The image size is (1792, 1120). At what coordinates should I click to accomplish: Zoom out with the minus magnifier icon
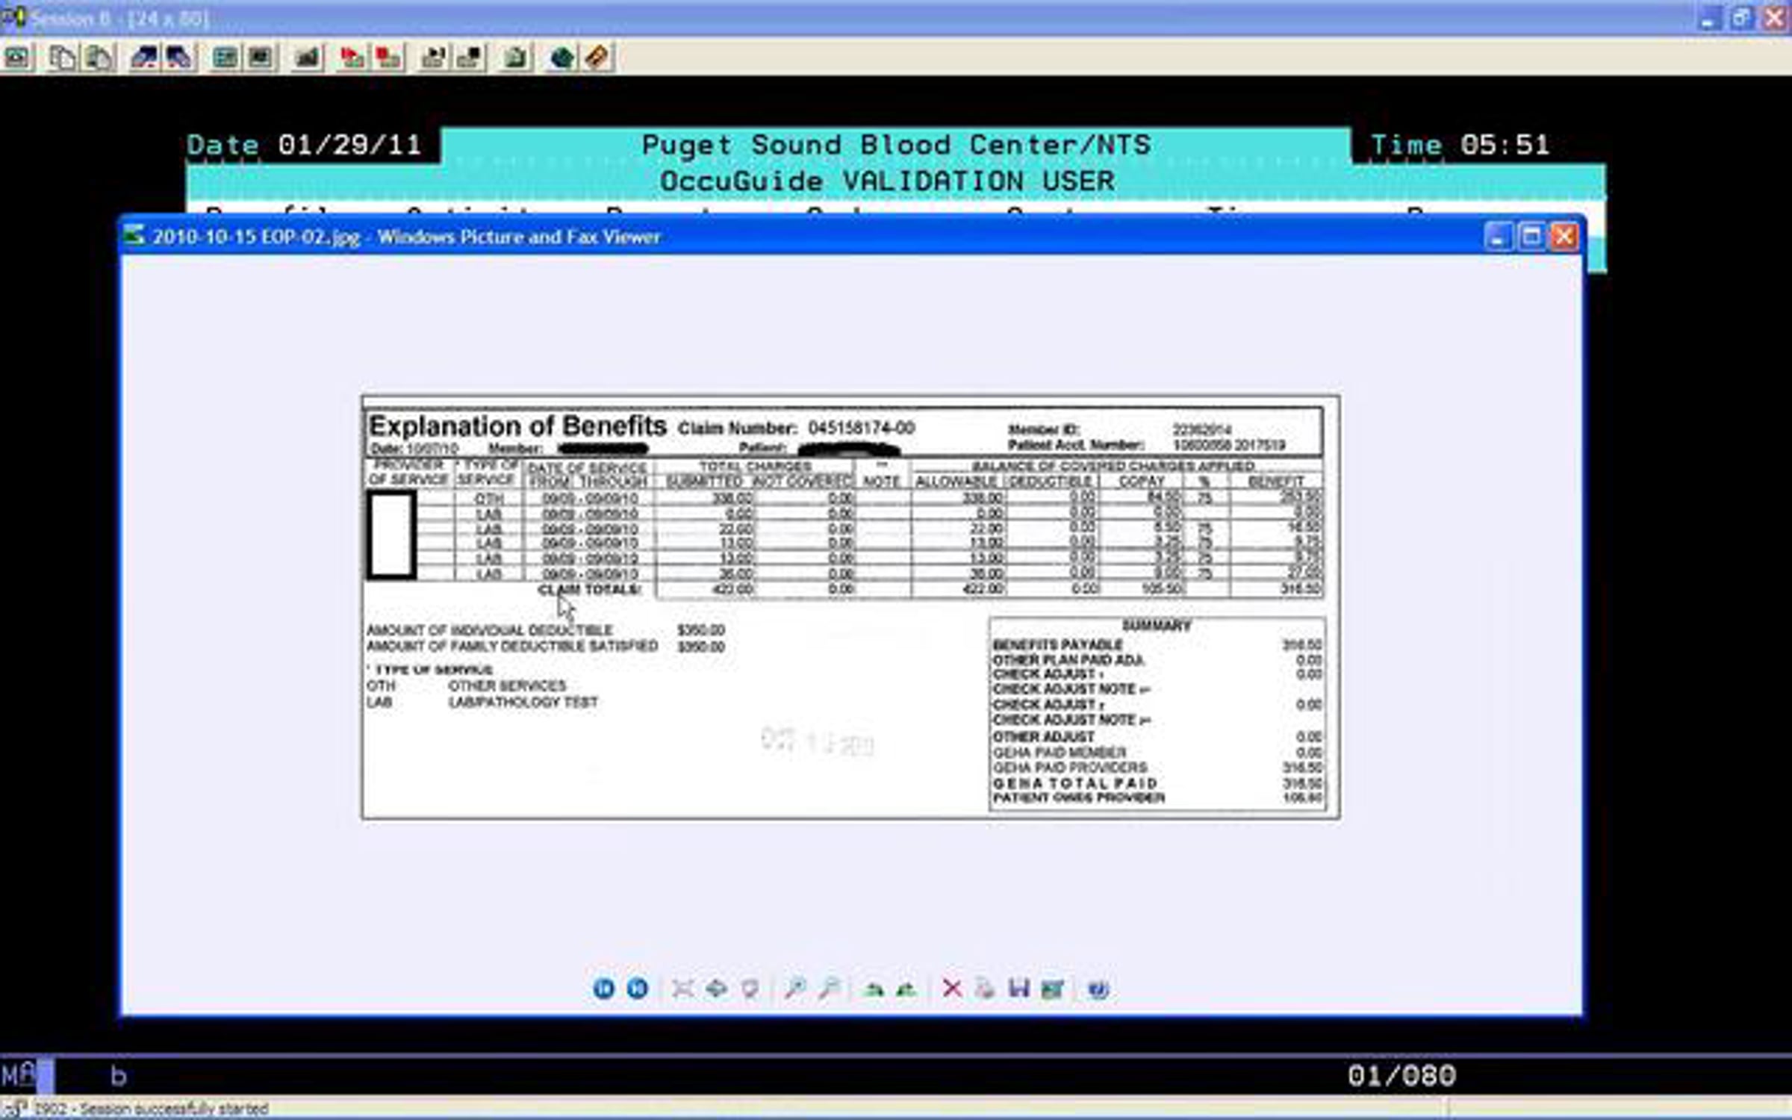coord(828,989)
